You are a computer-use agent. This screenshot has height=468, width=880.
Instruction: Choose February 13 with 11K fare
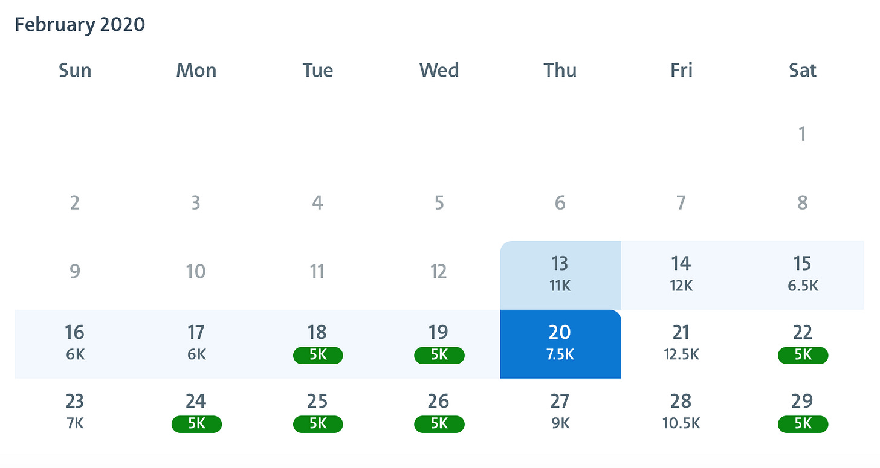560,274
